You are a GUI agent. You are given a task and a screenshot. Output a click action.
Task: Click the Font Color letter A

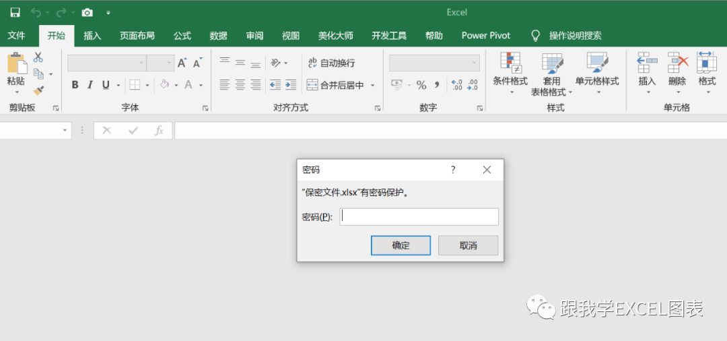188,85
